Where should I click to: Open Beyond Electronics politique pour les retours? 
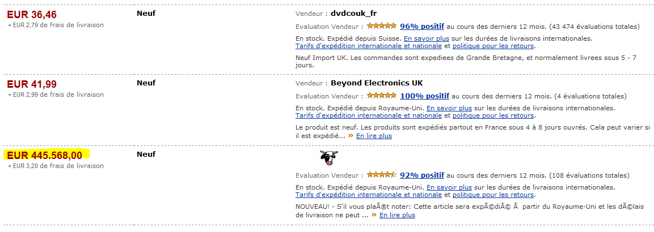tap(493, 115)
